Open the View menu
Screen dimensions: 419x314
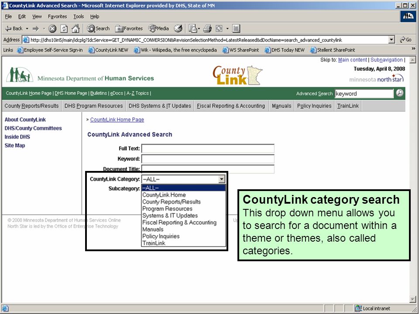pos(37,17)
